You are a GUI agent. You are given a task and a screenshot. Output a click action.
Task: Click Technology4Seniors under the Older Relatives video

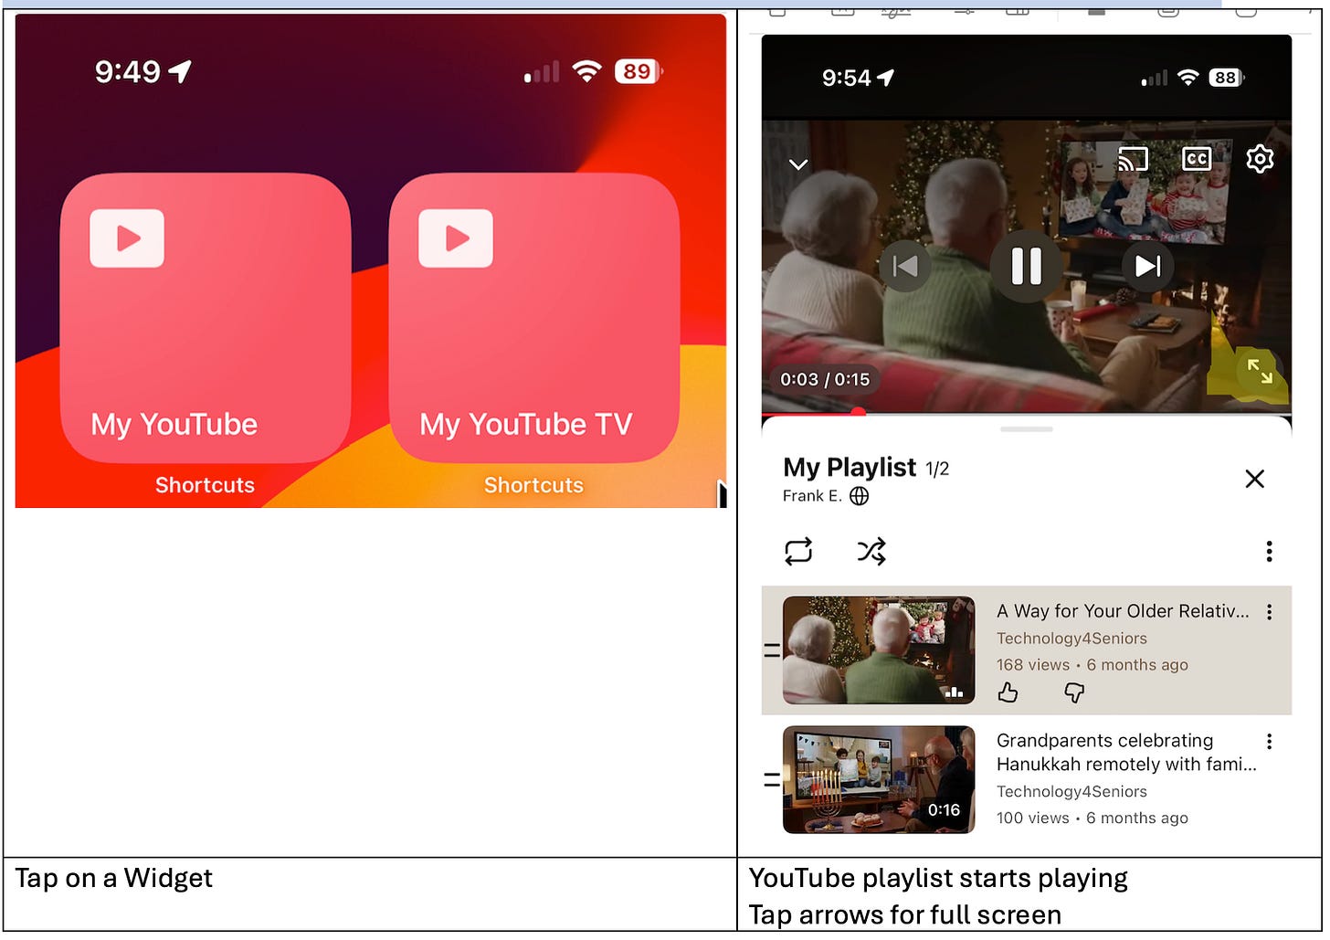(x=1071, y=639)
